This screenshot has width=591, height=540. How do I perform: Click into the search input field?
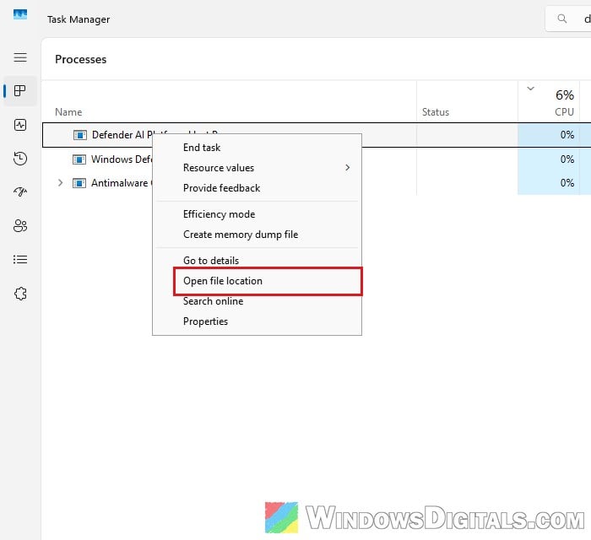(568, 19)
